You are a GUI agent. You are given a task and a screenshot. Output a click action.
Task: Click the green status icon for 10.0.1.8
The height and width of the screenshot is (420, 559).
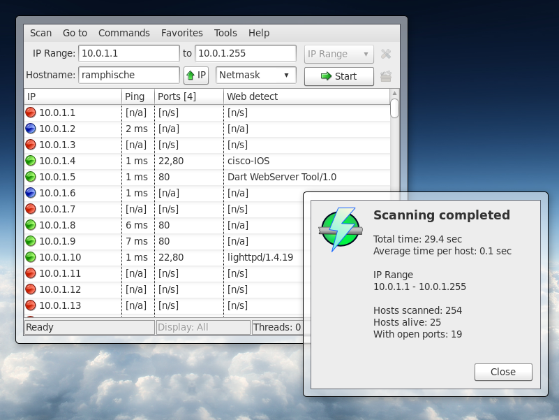click(31, 225)
